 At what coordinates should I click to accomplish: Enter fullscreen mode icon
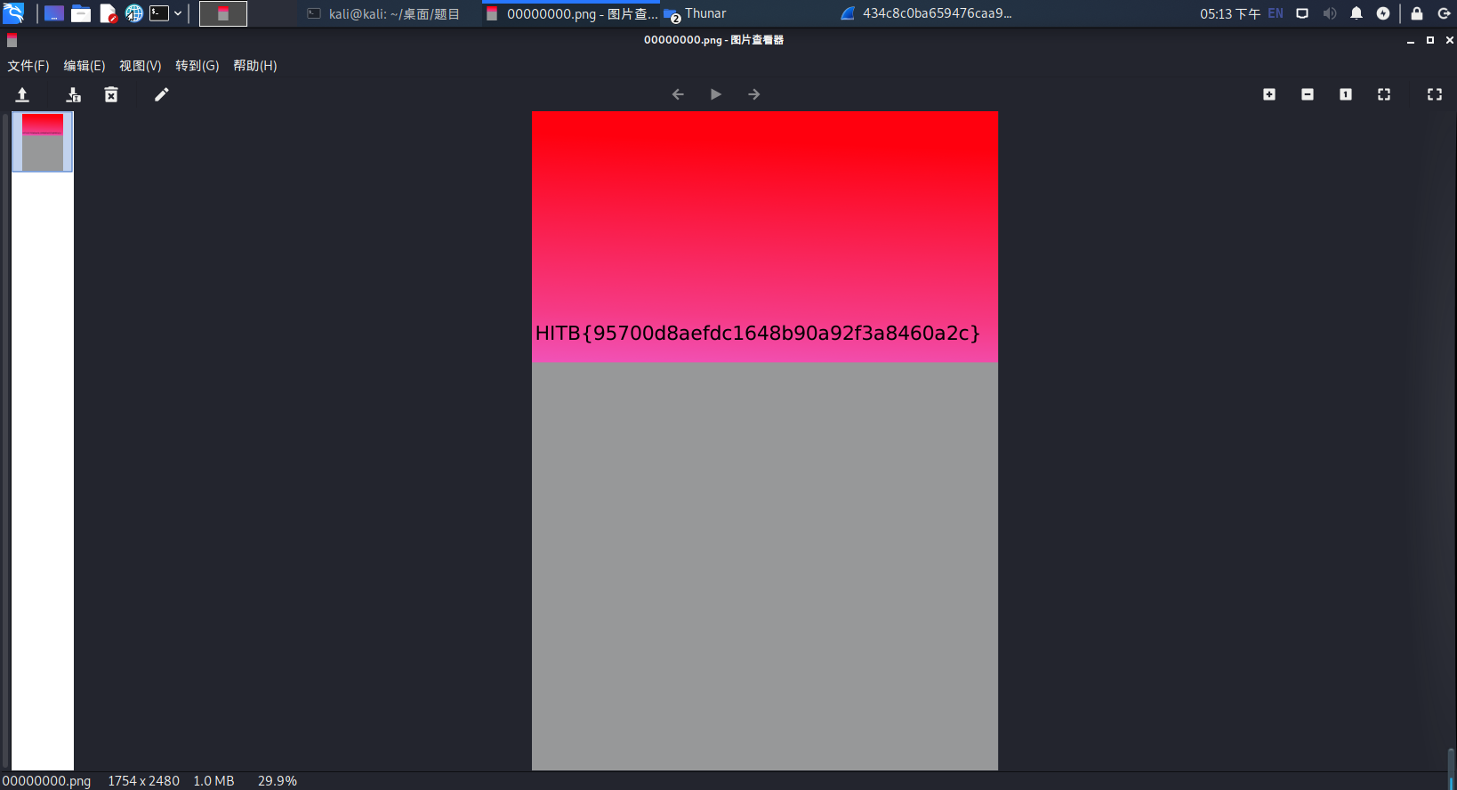1435,94
